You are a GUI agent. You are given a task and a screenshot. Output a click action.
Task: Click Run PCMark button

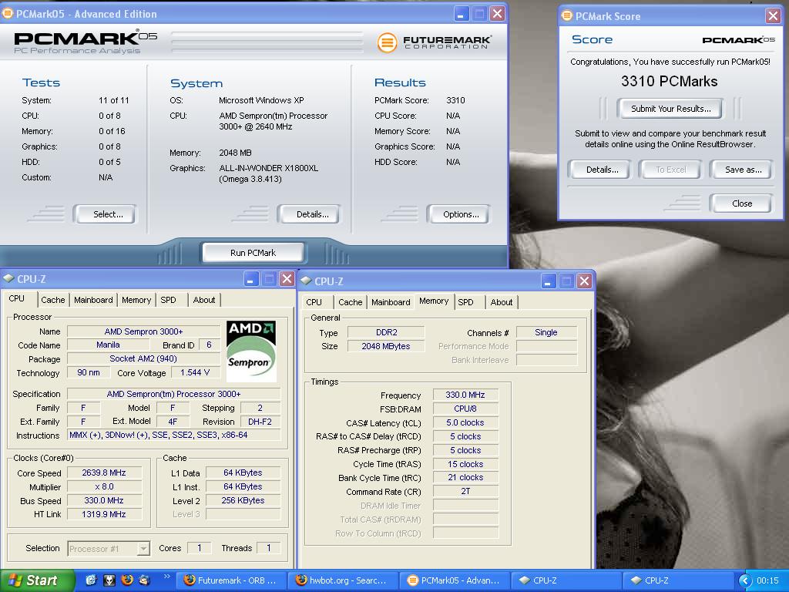253,253
